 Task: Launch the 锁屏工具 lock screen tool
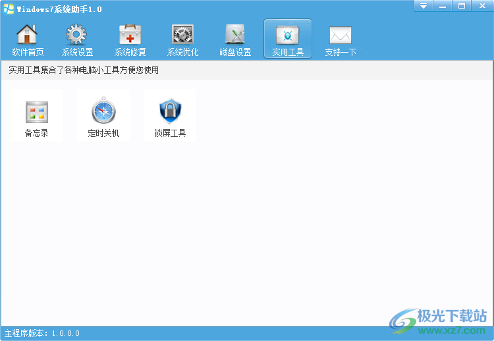pyautogui.click(x=170, y=116)
